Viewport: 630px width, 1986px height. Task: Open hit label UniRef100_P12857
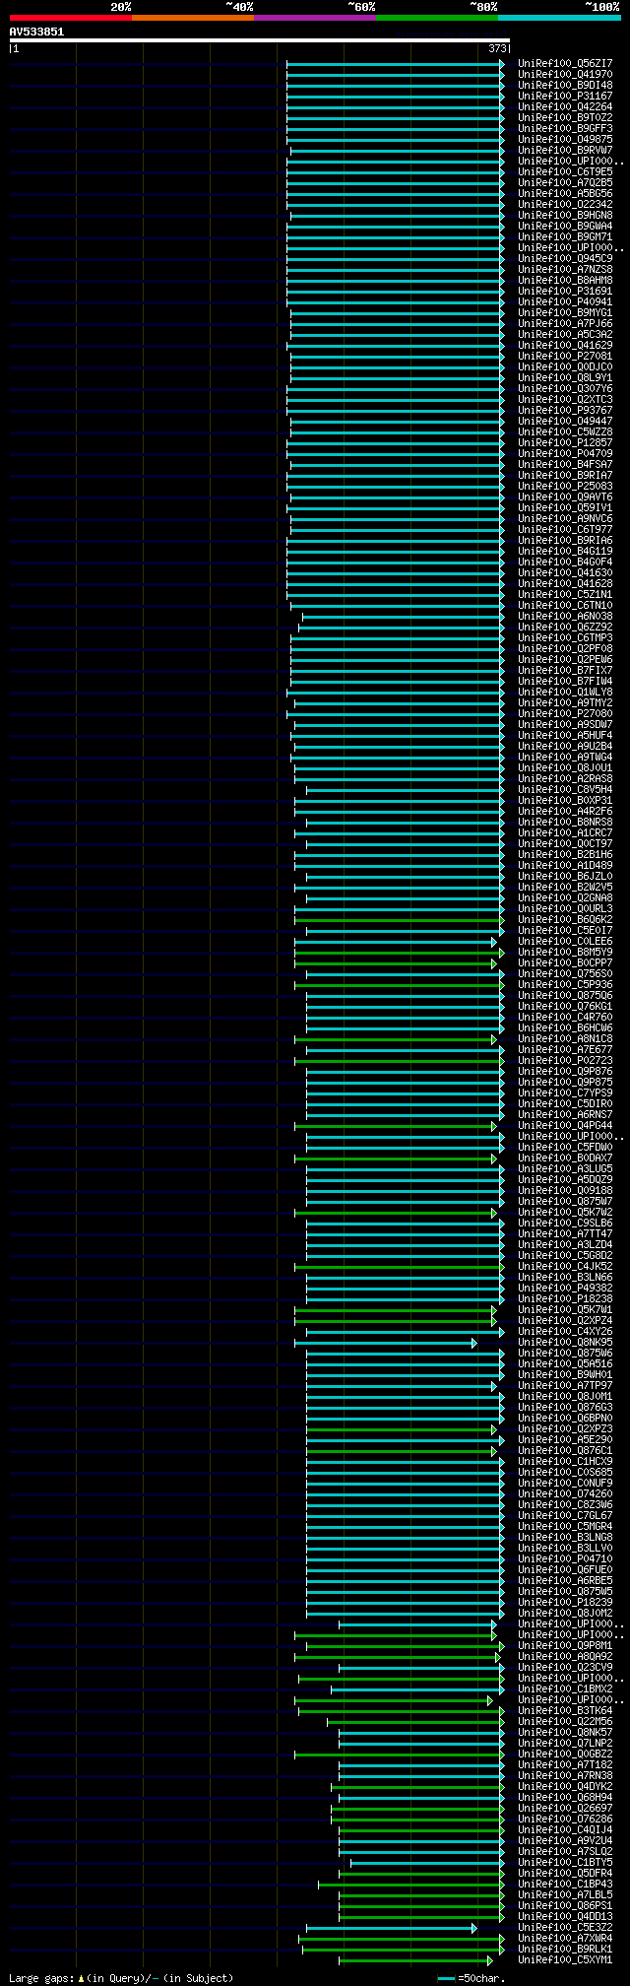point(565,442)
